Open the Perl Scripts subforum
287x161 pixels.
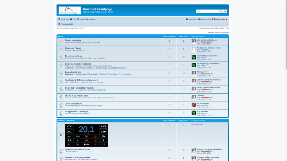pos(113,74)
